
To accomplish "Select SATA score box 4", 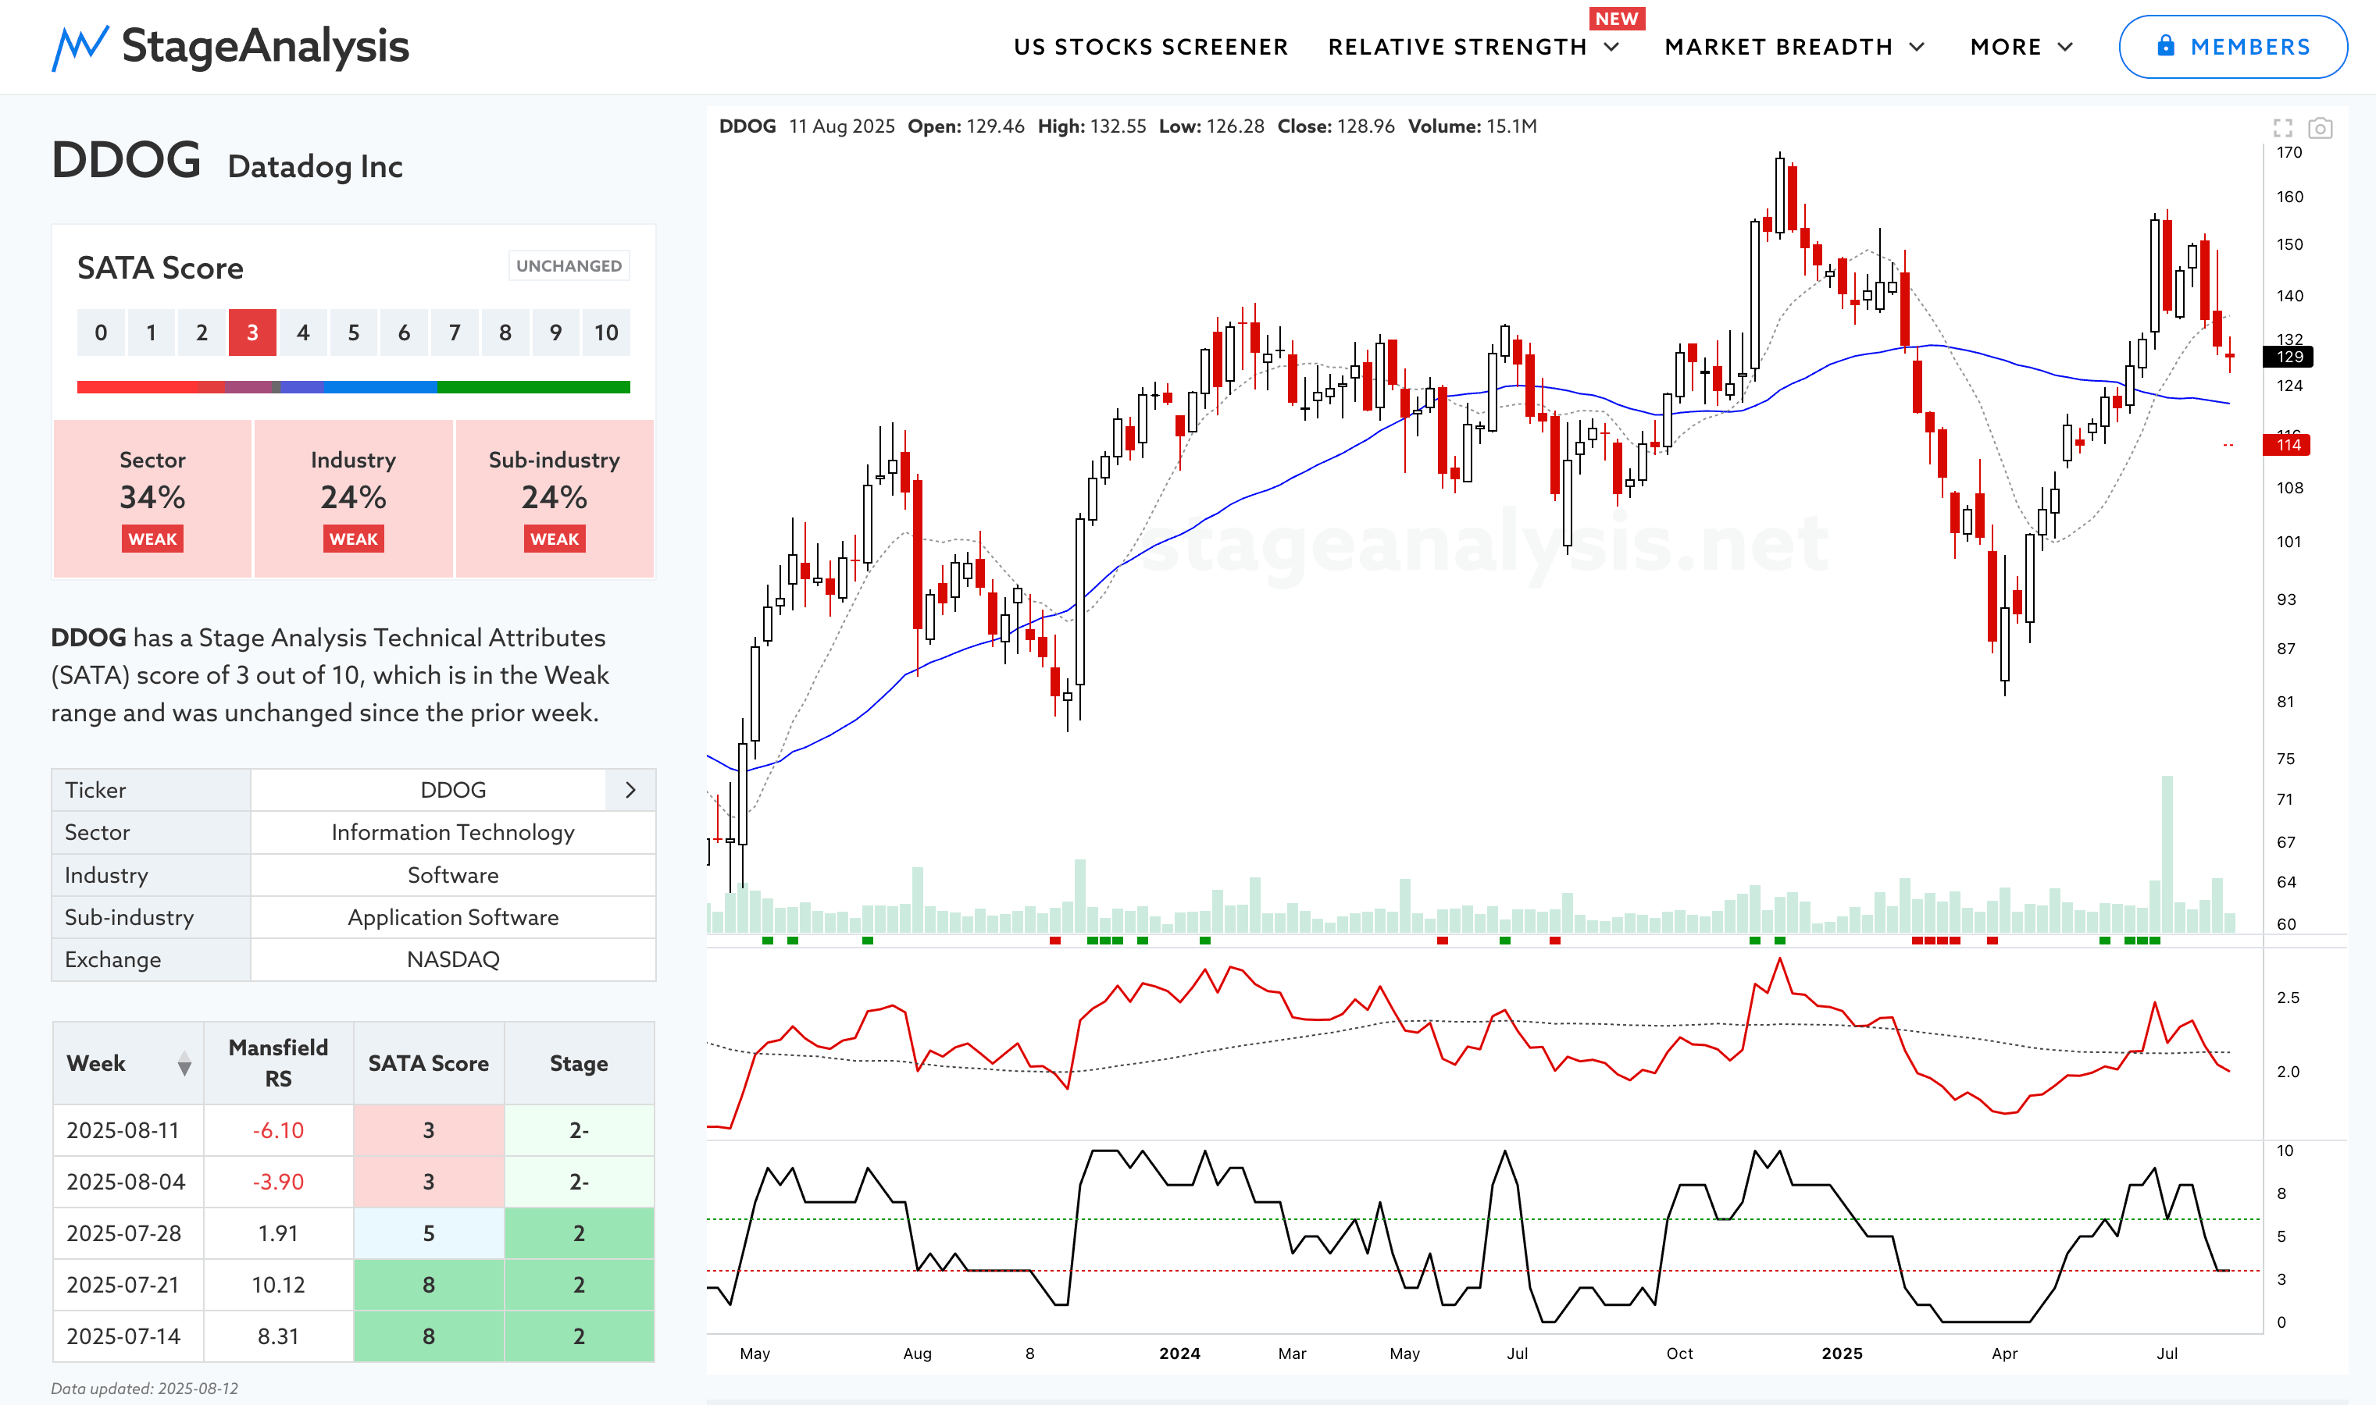I will coord(303,333).
